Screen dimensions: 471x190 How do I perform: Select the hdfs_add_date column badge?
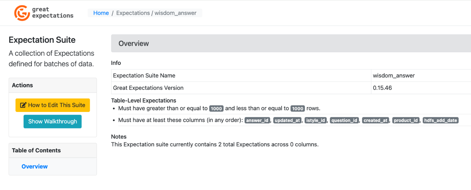pos(441,120)
